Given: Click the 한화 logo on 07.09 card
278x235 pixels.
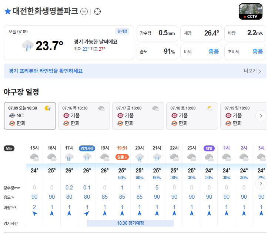Looking at the screenshot, I should (12, 123).
